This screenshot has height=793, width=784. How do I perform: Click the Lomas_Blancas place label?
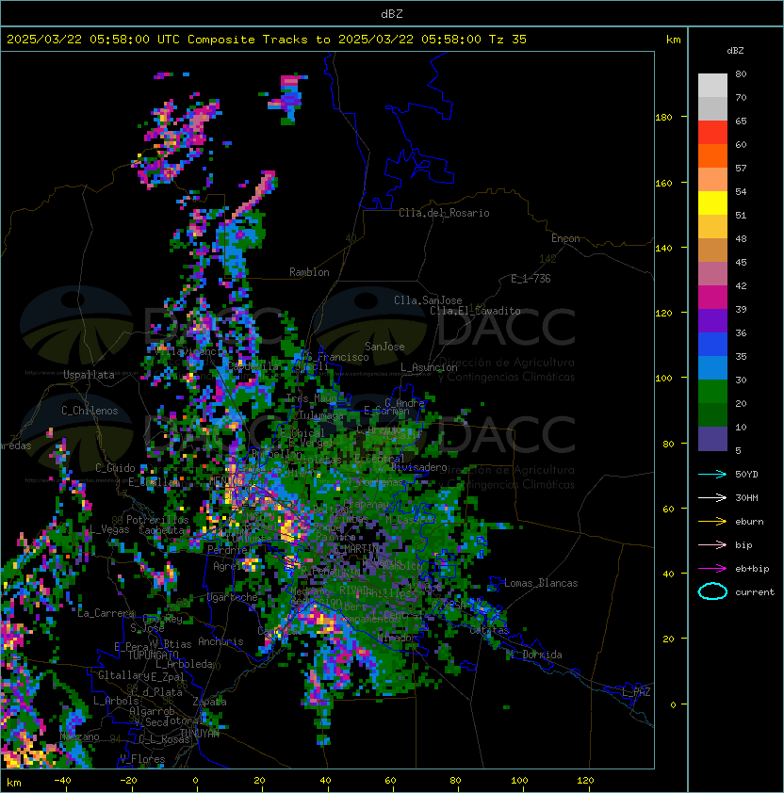(x=541, y=583)
